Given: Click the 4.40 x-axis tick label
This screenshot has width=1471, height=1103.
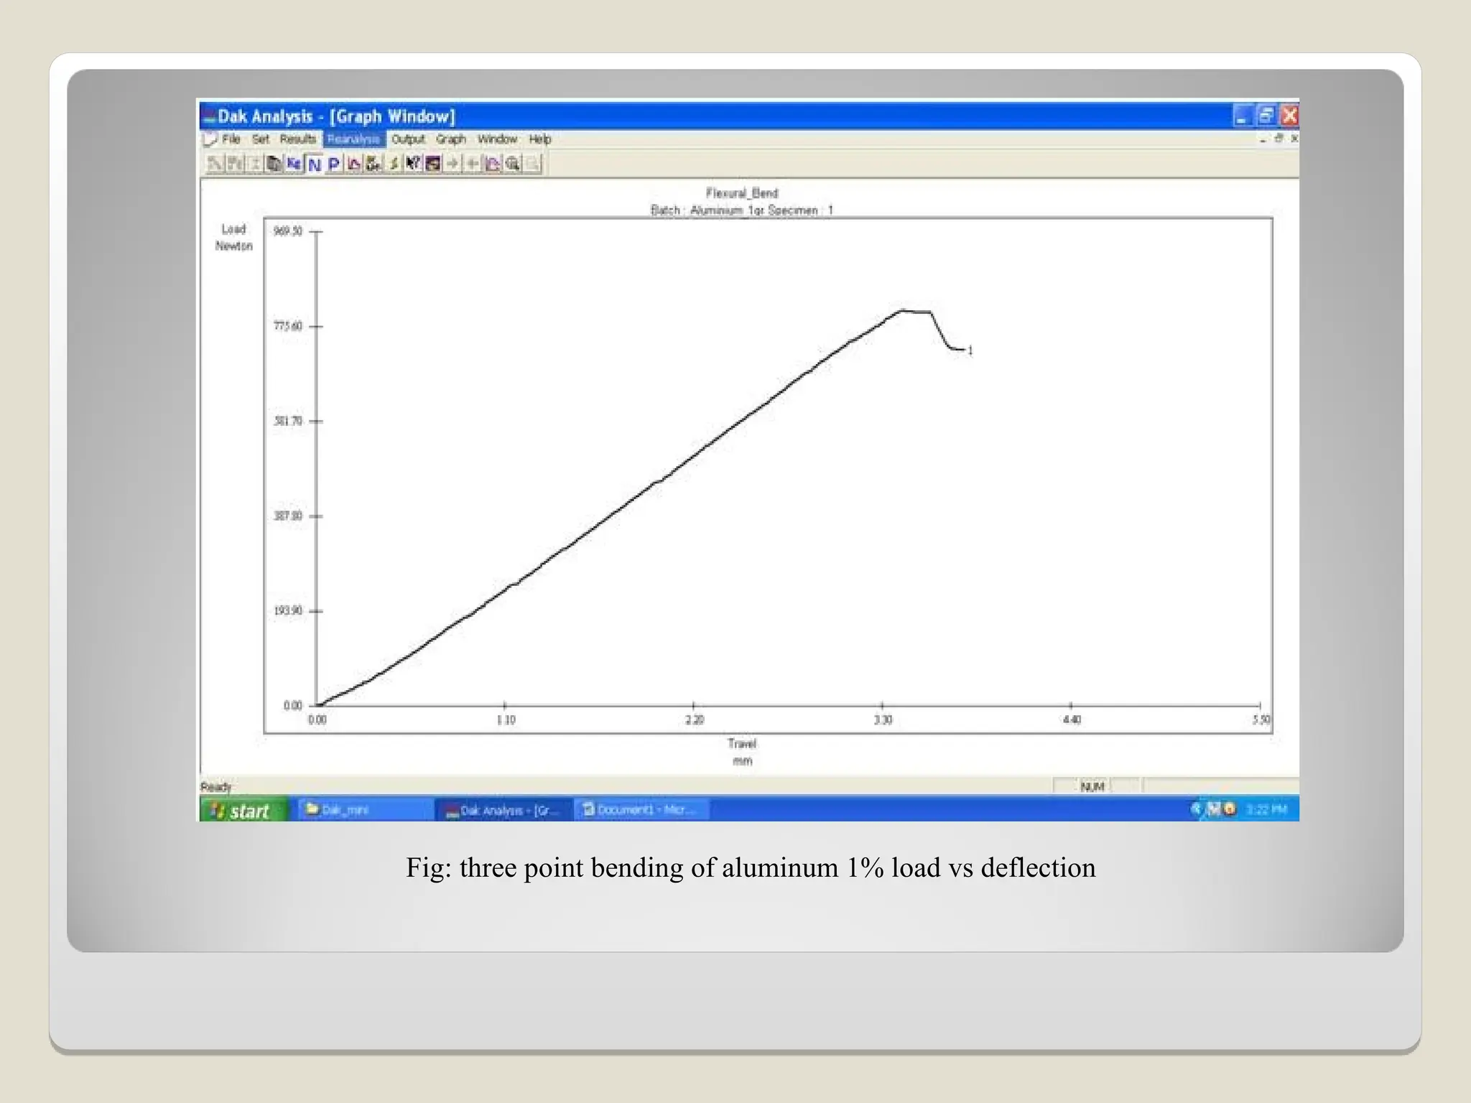Looking at the screenshot, I should pos(1071,720).
